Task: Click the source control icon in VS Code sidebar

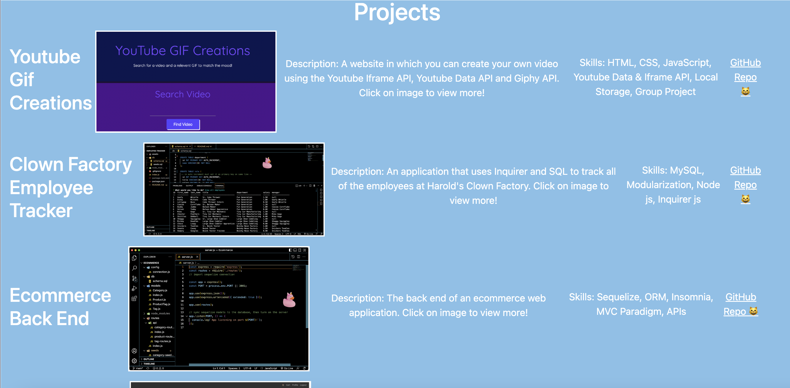Action: (134, 279)
